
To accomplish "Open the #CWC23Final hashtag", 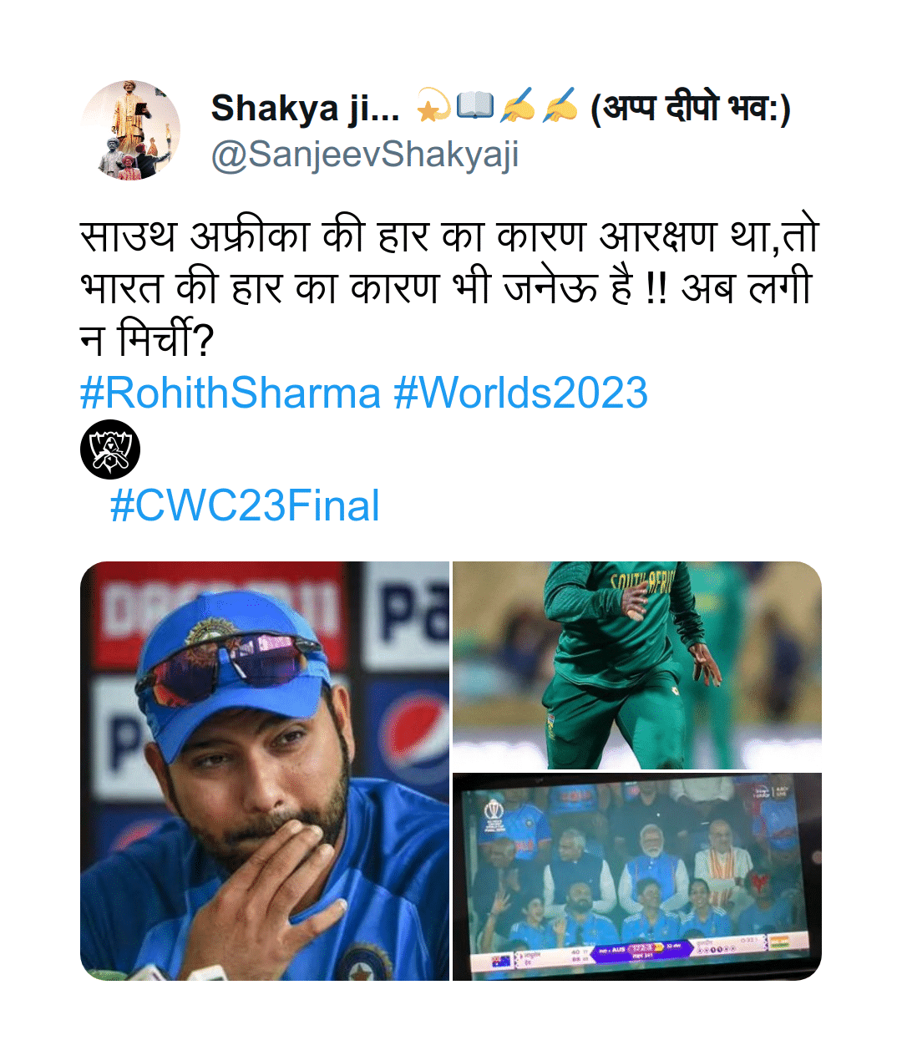I will click(x=245, y=505).
